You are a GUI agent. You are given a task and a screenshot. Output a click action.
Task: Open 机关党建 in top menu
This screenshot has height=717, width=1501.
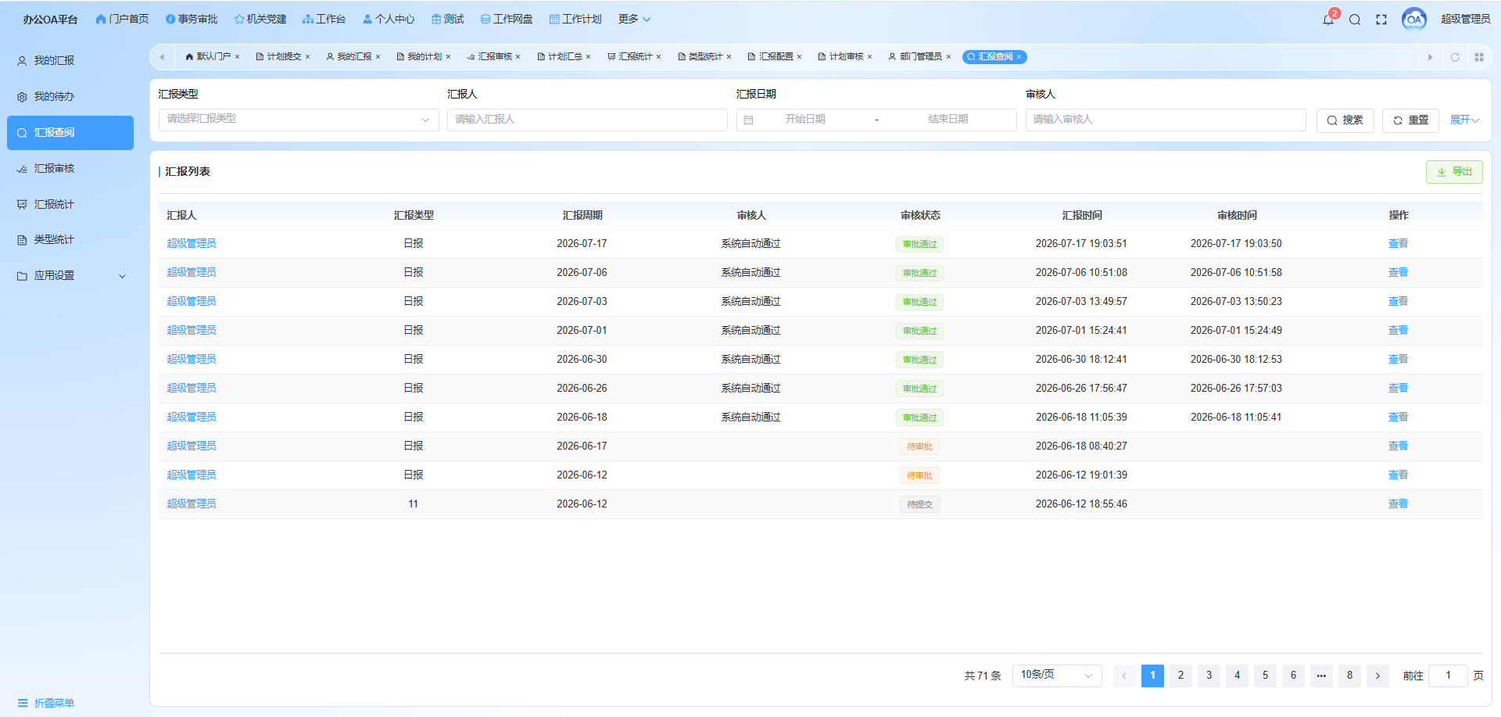click(x=260, y=19)
